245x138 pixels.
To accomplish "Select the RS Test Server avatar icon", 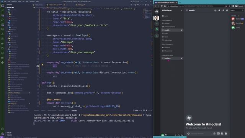I will point(157,18).
